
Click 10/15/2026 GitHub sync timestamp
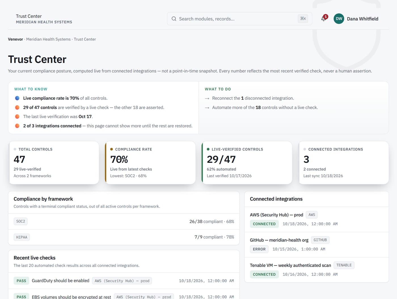pyautogui.click(x=299, y=249)
